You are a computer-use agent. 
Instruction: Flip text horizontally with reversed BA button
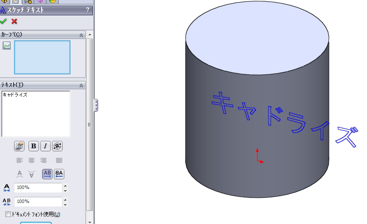point(59,174)
